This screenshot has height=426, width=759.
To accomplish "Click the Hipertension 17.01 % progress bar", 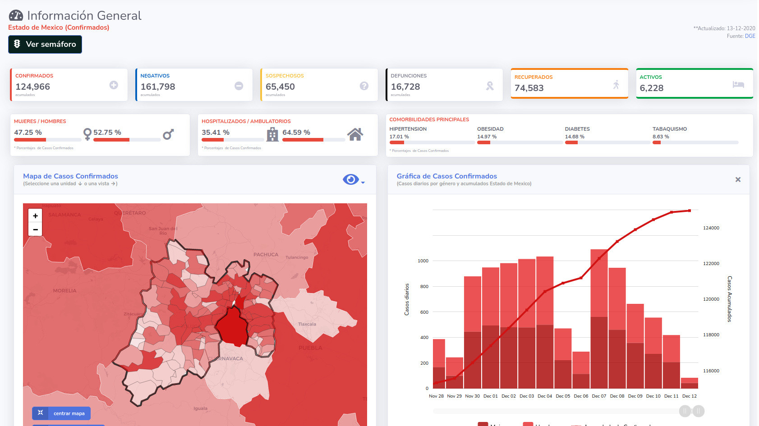I will point(432,142).
